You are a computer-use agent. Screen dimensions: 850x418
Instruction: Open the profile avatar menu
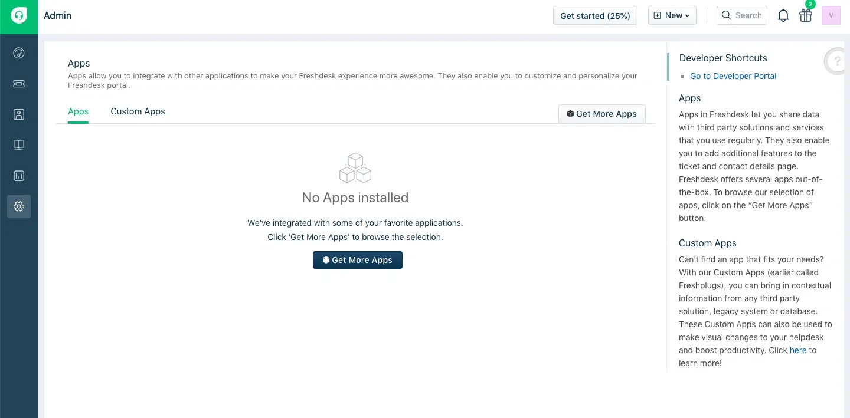pos(831,15)
